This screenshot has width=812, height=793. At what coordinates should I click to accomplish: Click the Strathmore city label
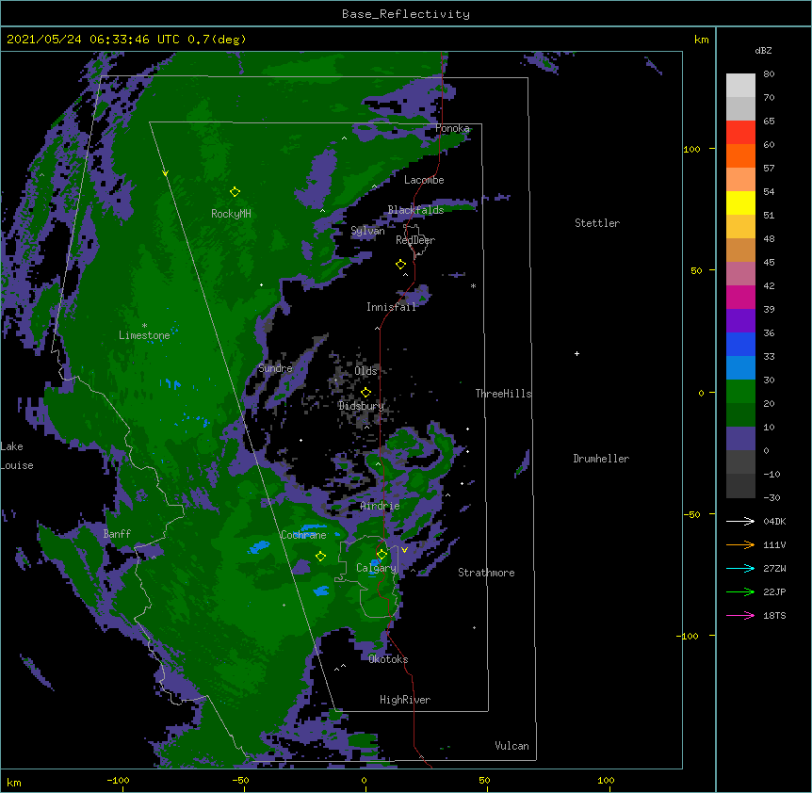tap(486, 573)
